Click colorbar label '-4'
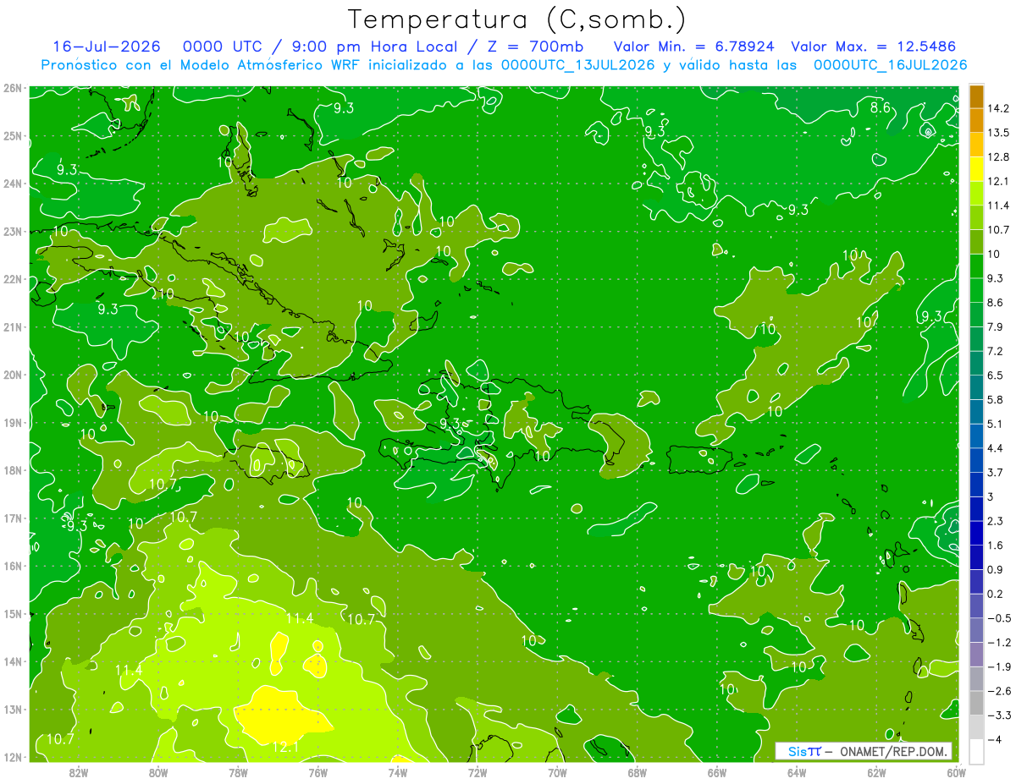 point(994,740)
